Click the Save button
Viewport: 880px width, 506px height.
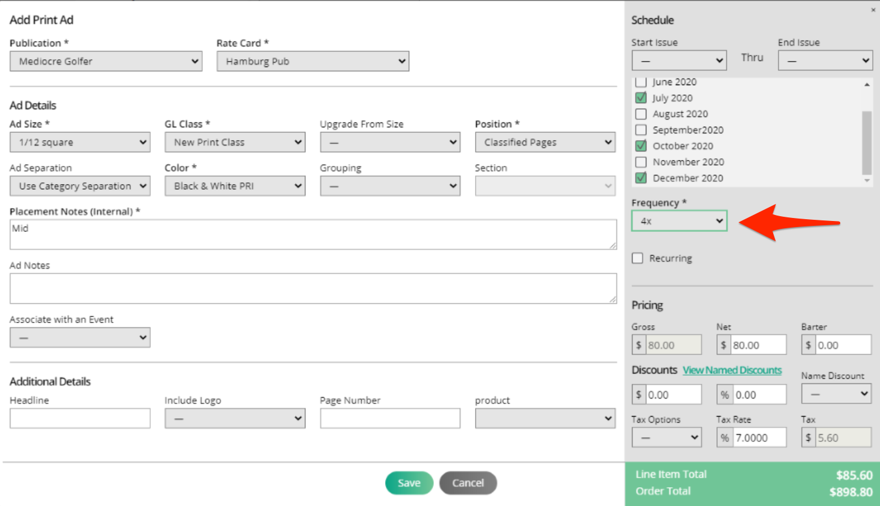click(x=409, y=483)
